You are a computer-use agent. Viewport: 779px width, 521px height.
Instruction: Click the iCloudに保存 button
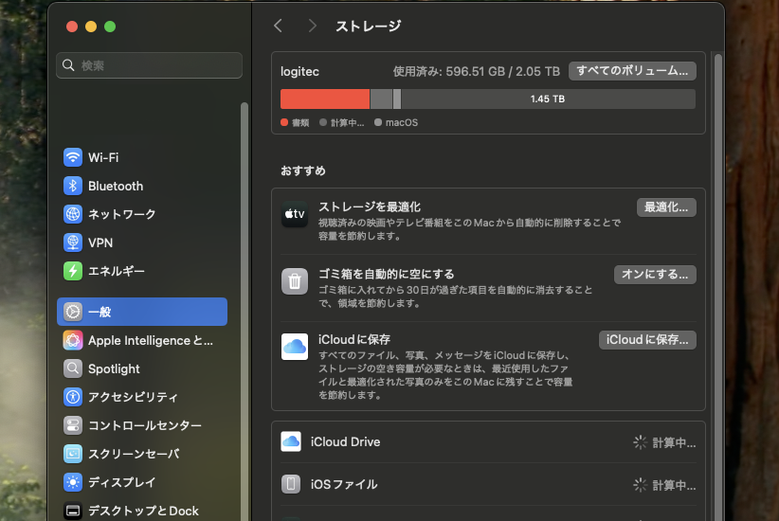pyautogui.click(x=647, y=340)
